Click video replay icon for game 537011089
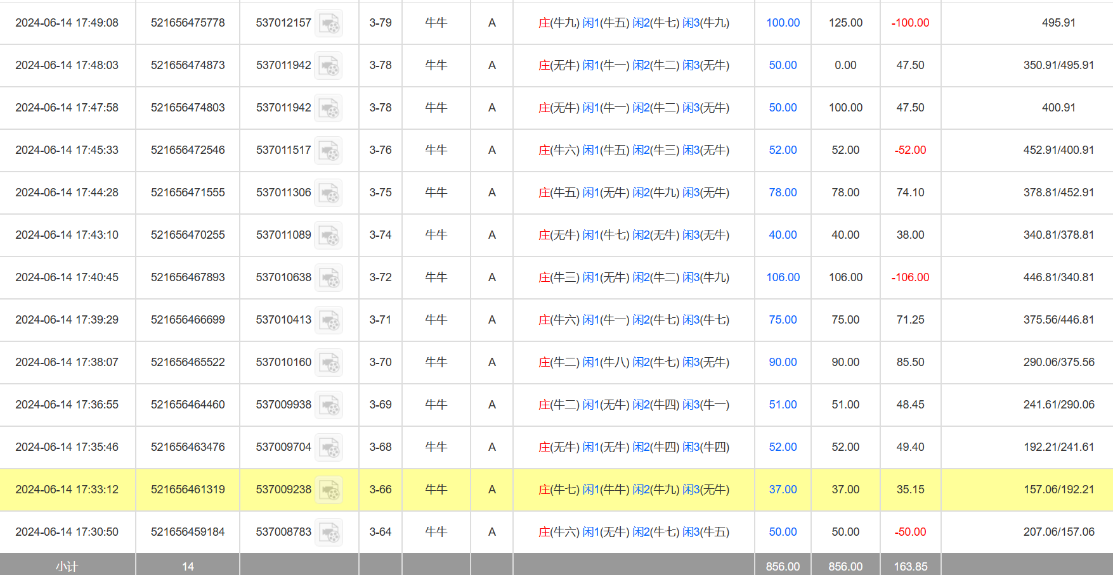The height and width of the screenshot is (575, 1113). pos(329,236)
